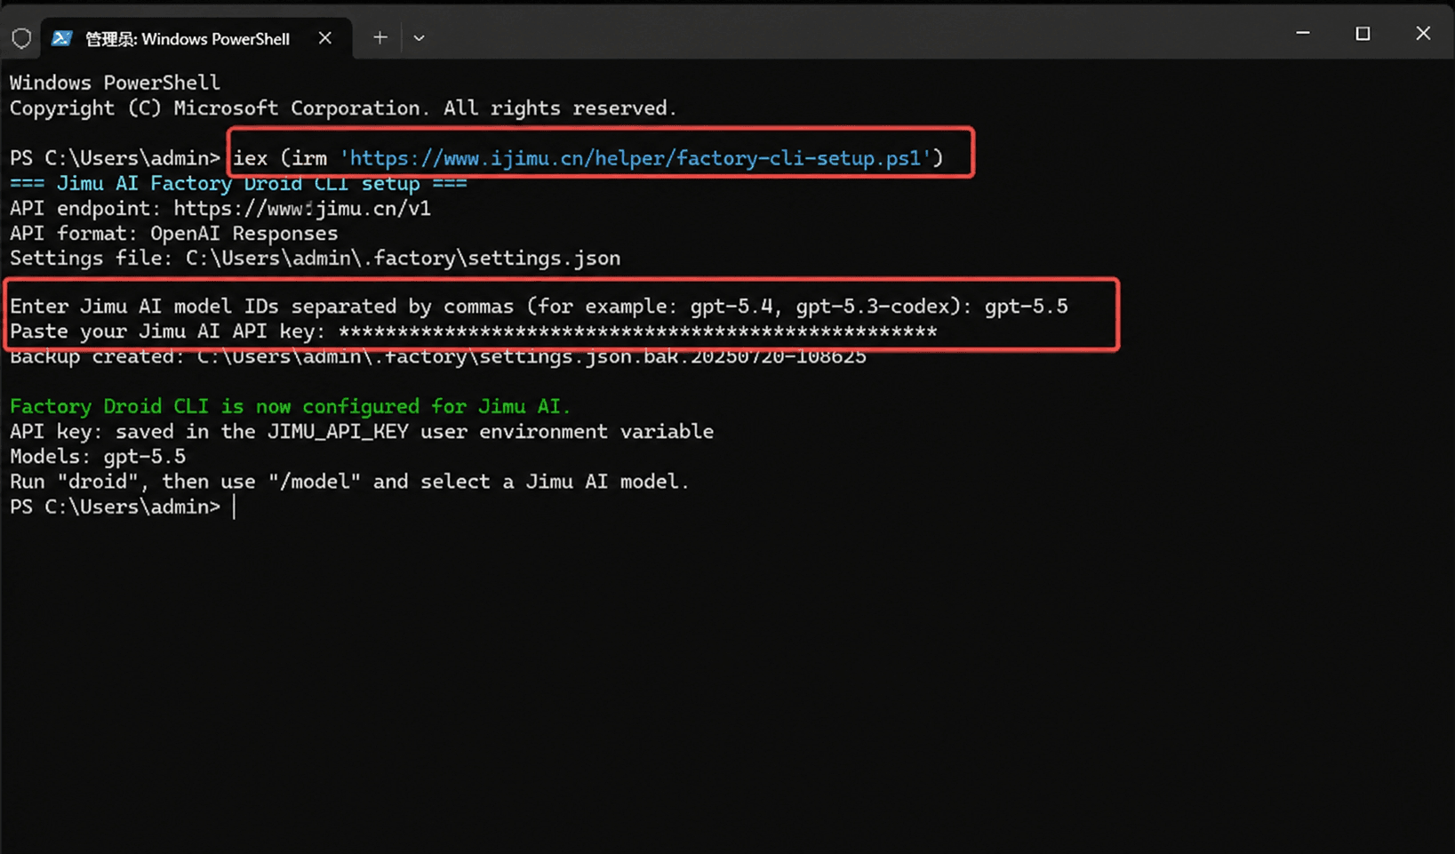1455x854 pixels.
Task: Click the 'Settings file' path line
Action: [316, 259]
